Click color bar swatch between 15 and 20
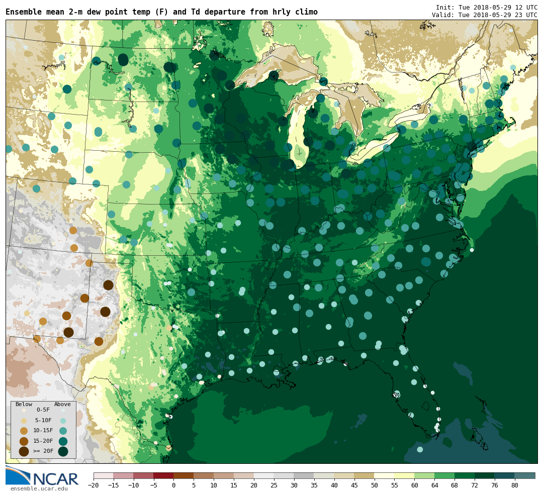Screen dimensions: 543x495 (244, 475)
